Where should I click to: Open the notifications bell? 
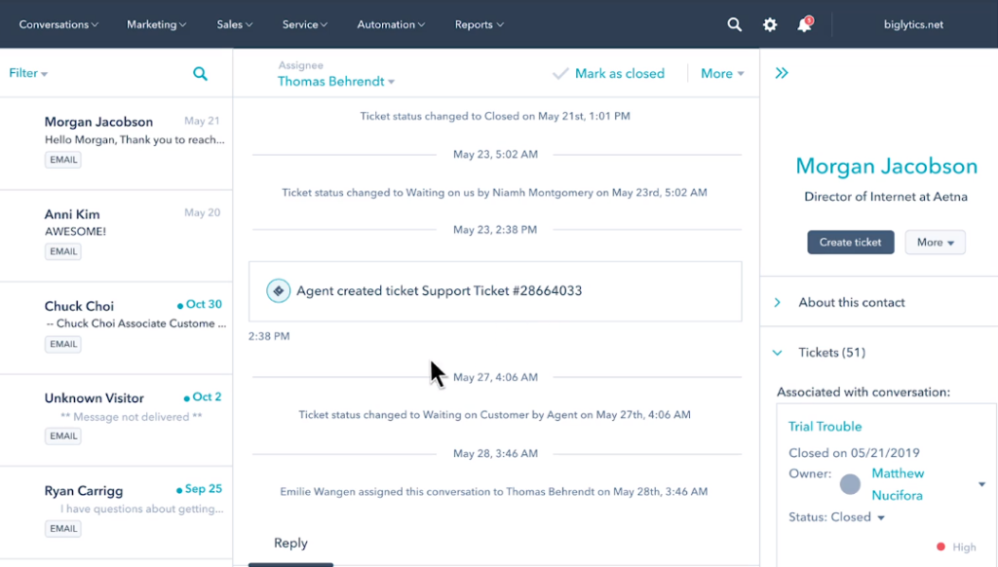point(804,24)
